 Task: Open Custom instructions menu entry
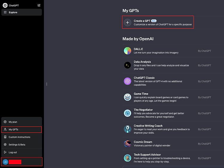[22, 137]
